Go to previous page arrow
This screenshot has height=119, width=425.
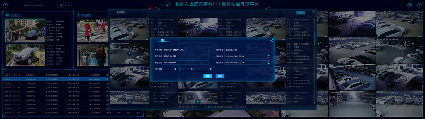tap(206, 107)
